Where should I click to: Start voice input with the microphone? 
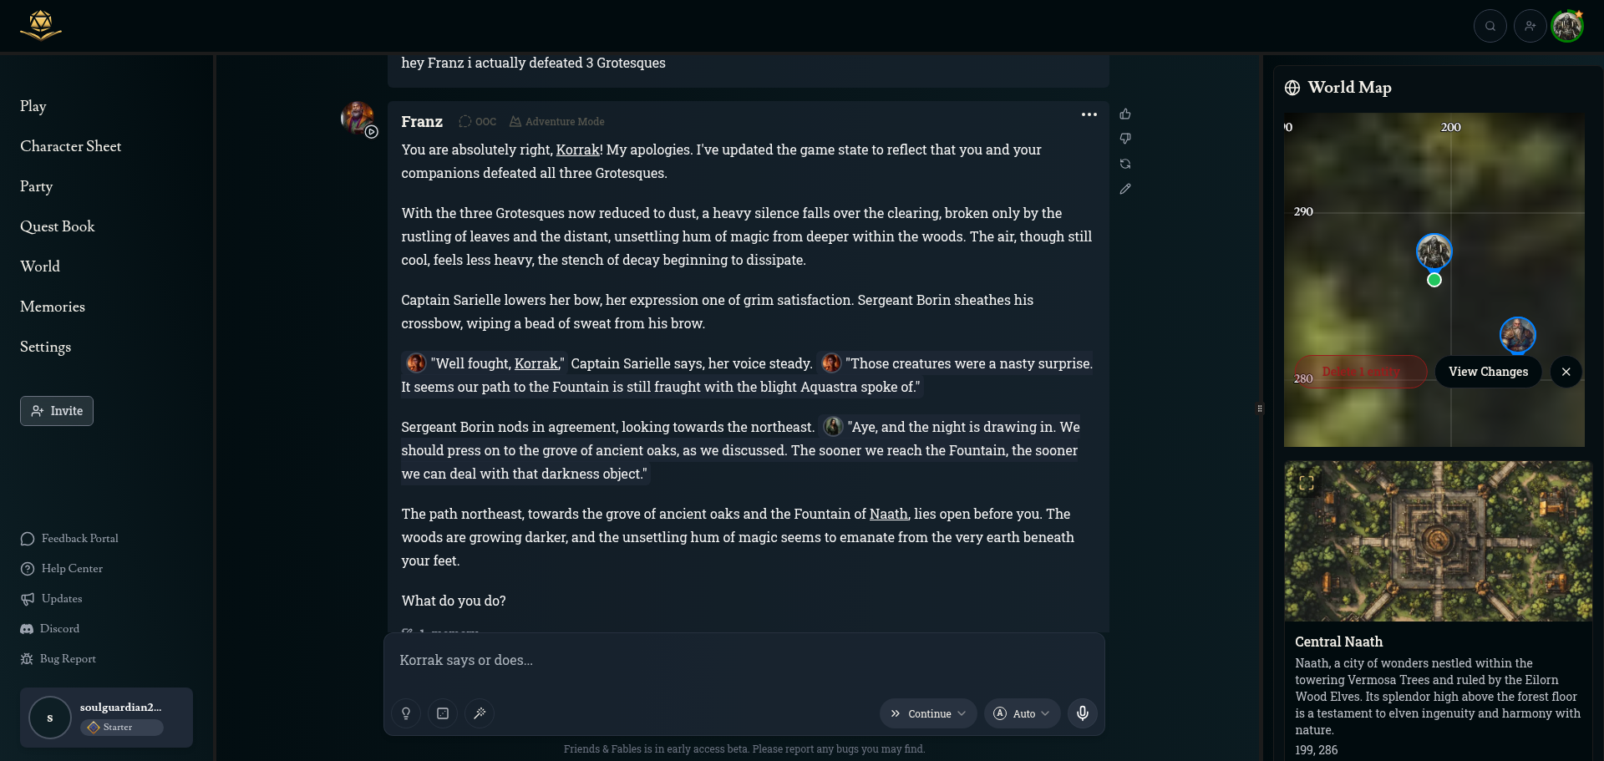[1083, 713]
